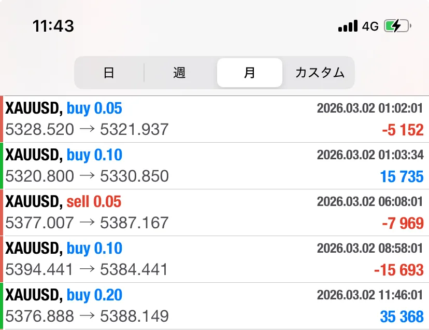Open the カスタム custom period tab
Image resolution: width=429 pixels, height=330 pixels.
click(x=320, y=73)
